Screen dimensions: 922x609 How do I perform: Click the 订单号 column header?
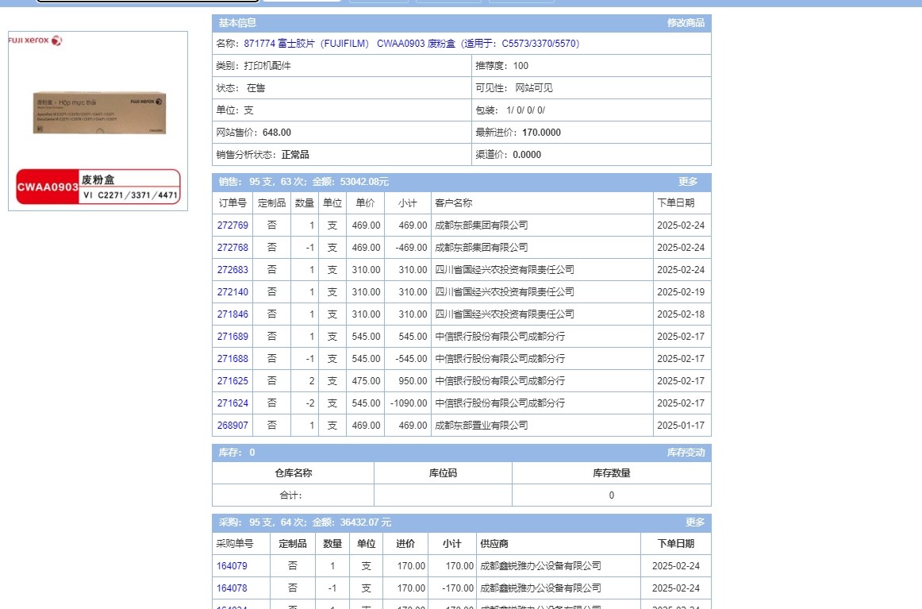232,203
